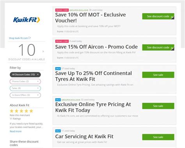Click Read more under About Kwik Fit
The height and width of the screenshot is (148, 185).
(x=16, y=131)
